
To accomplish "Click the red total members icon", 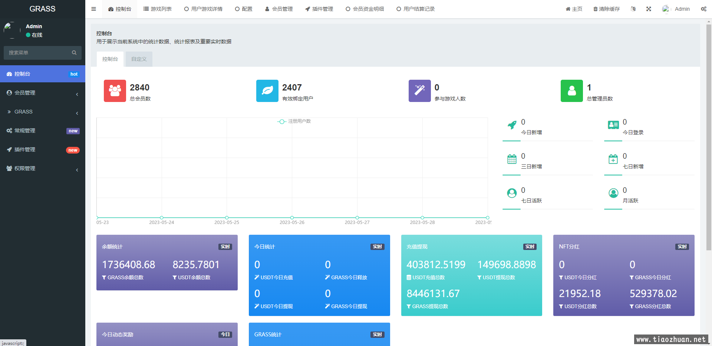I will tap(115, 91).
